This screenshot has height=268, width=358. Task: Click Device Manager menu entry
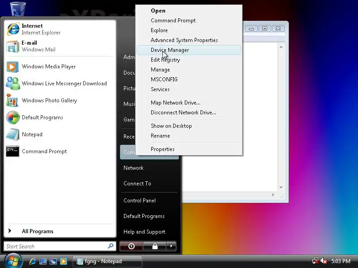(x=188, y=50)
